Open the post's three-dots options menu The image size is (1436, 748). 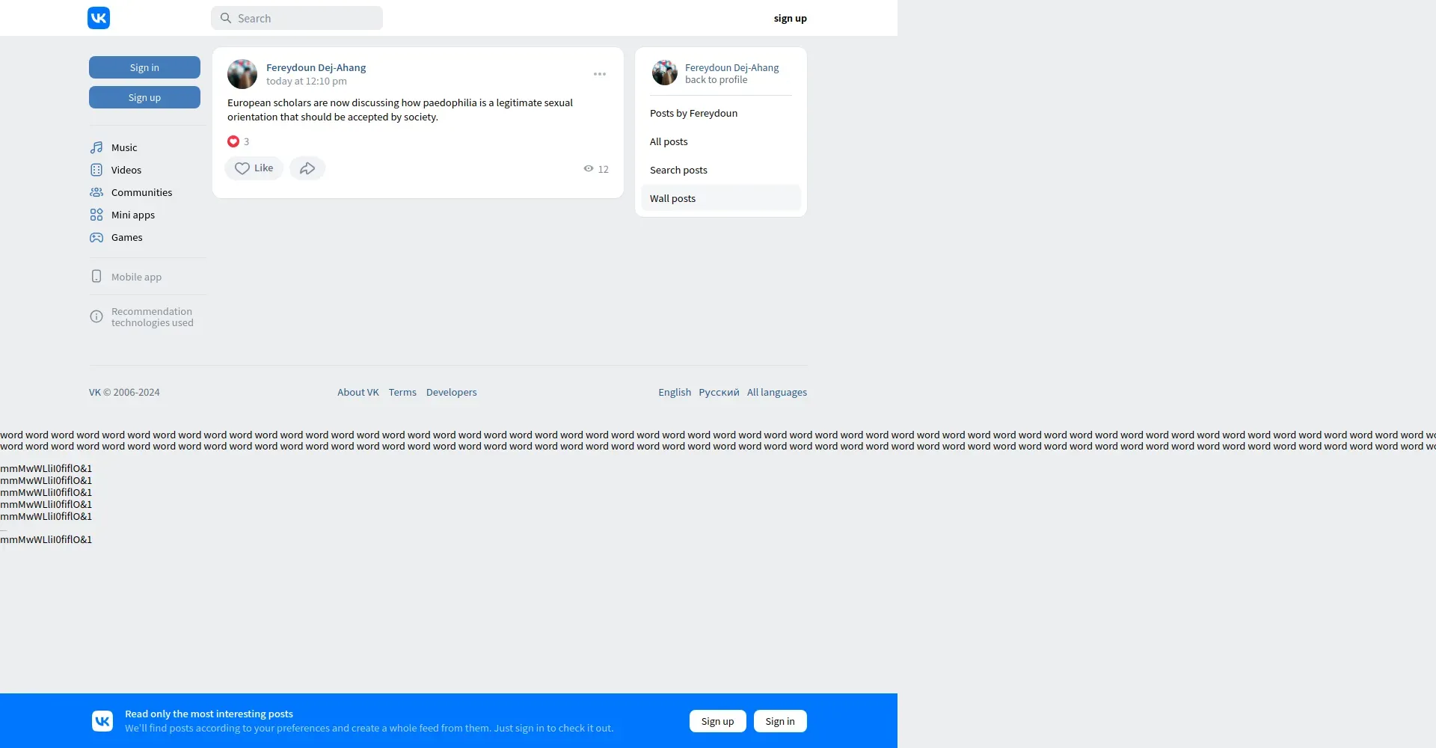600,74
